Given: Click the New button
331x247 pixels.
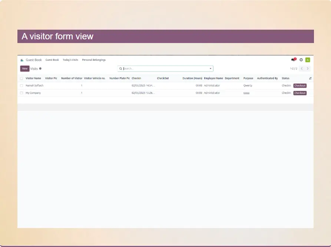Looking at the screenshot, I should [25, 69].
